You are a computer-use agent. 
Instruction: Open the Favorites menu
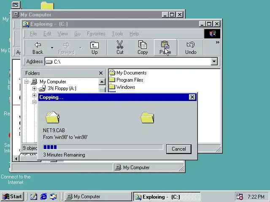tap(96, 34)
